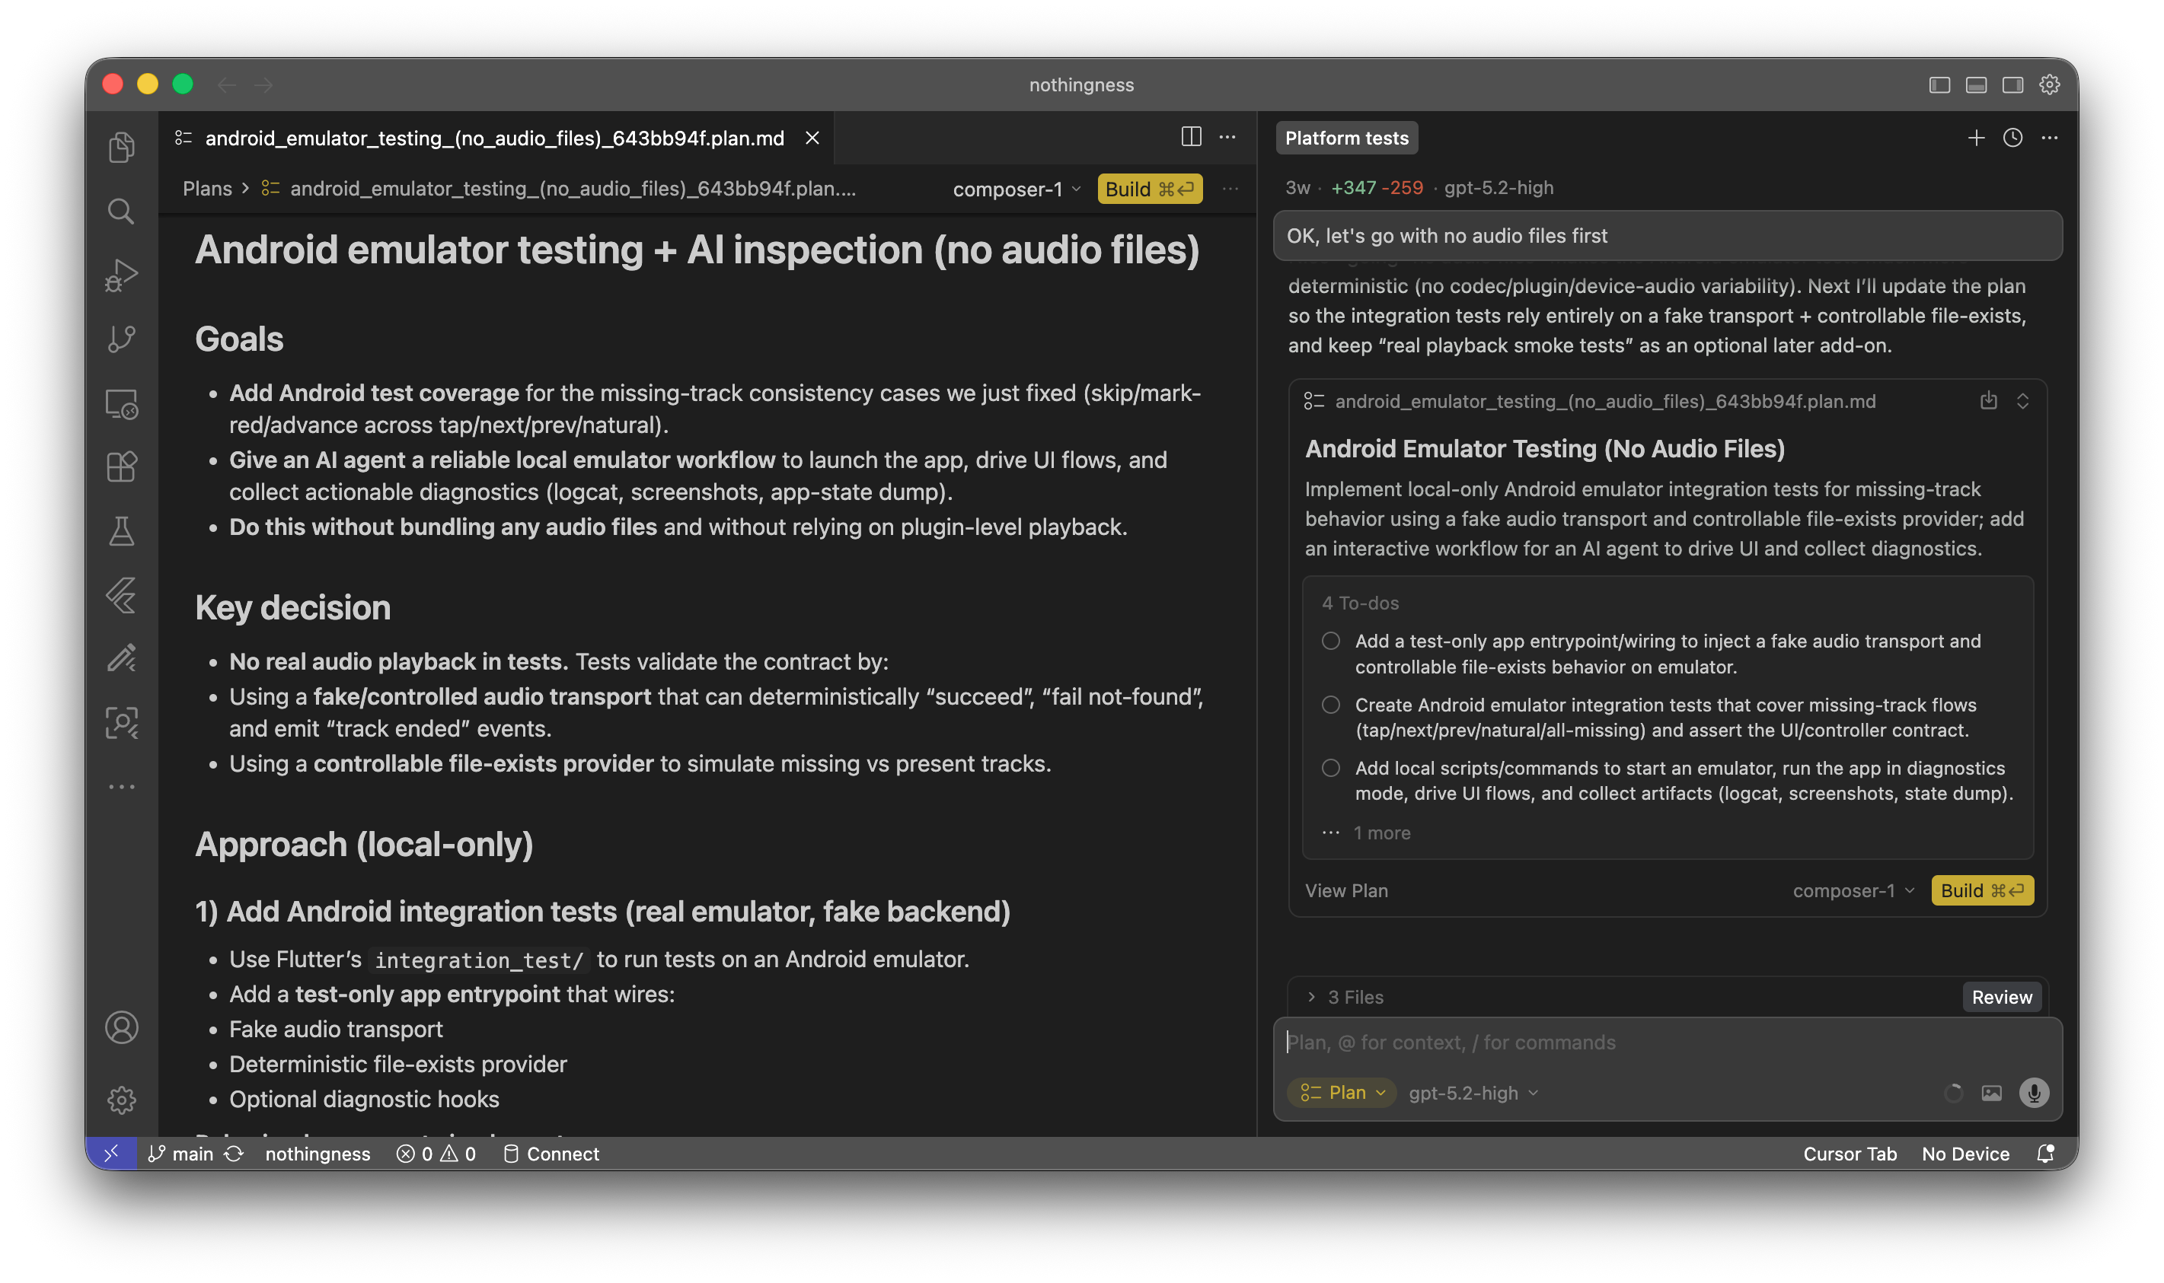Start a new chat with plus icon
The height and width of the screenshot is (1283, 2164).
pyautogui.click(x=1977, y=138)
